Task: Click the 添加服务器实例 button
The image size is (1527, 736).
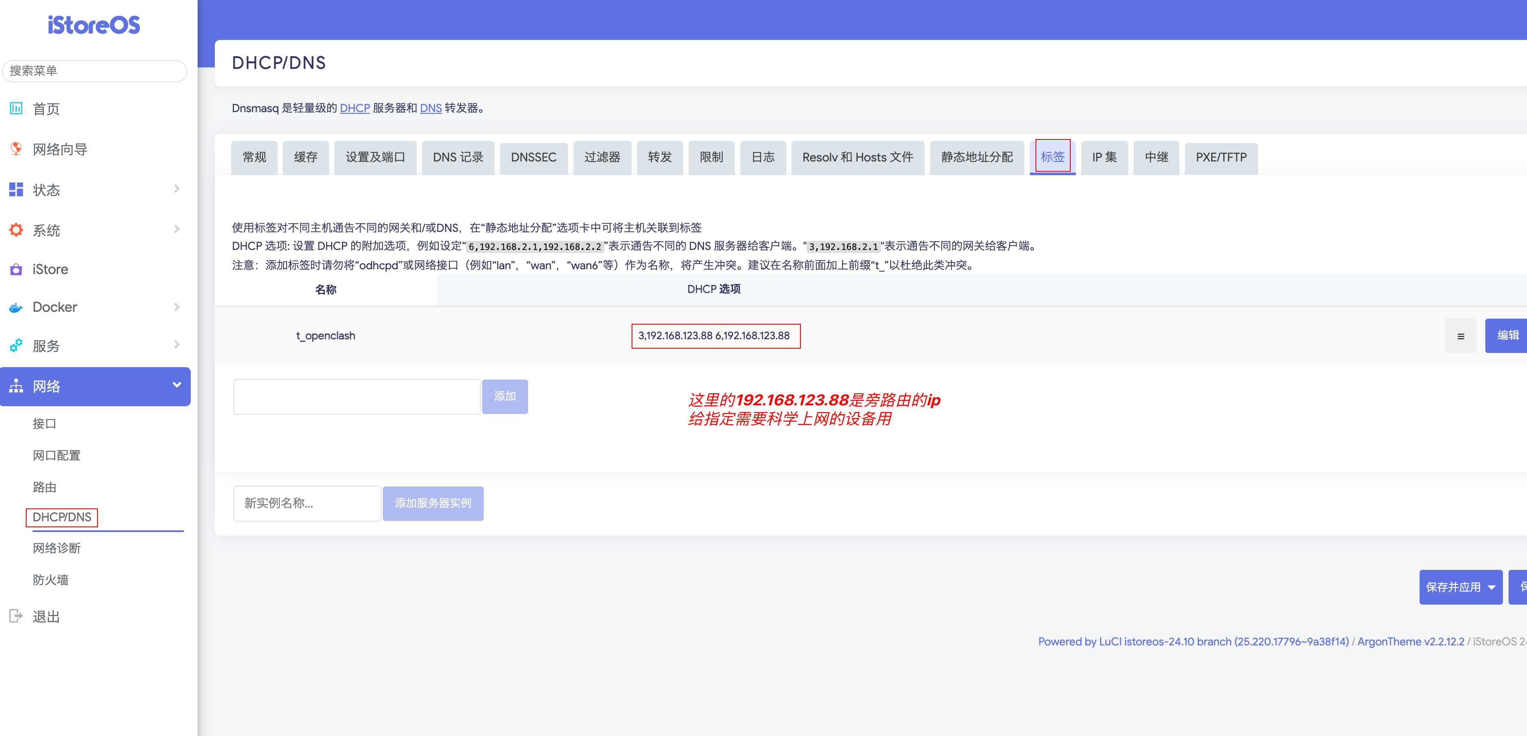Action: [434, 504]
